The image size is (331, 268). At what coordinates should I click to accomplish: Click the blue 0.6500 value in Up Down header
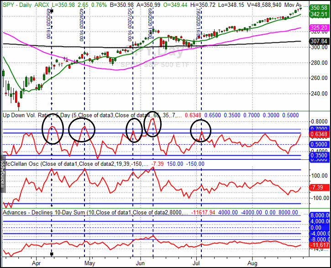(213, 115)
